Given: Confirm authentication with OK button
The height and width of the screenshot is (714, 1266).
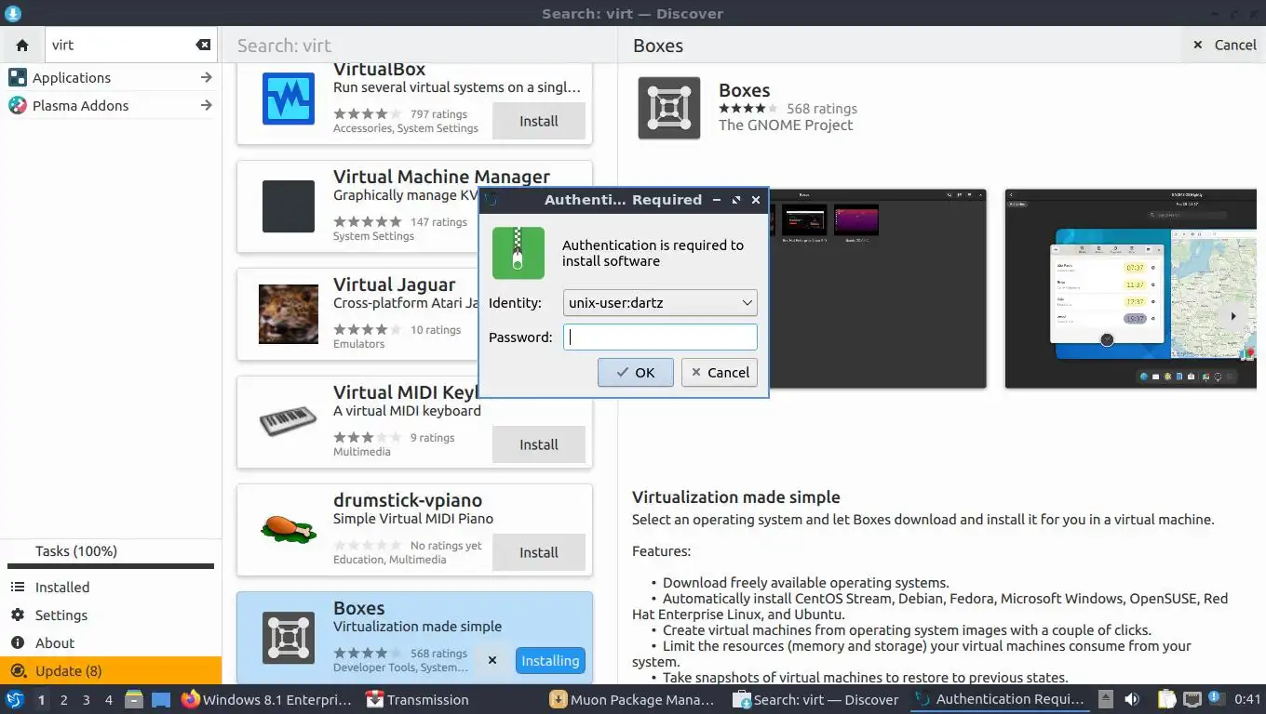Looking at the screenshot, I should (636, 372).
